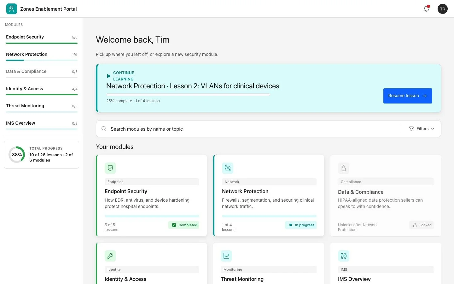Click the Network Protection card progress bar
Screen dimensions: 454x284
click(269, 216)
